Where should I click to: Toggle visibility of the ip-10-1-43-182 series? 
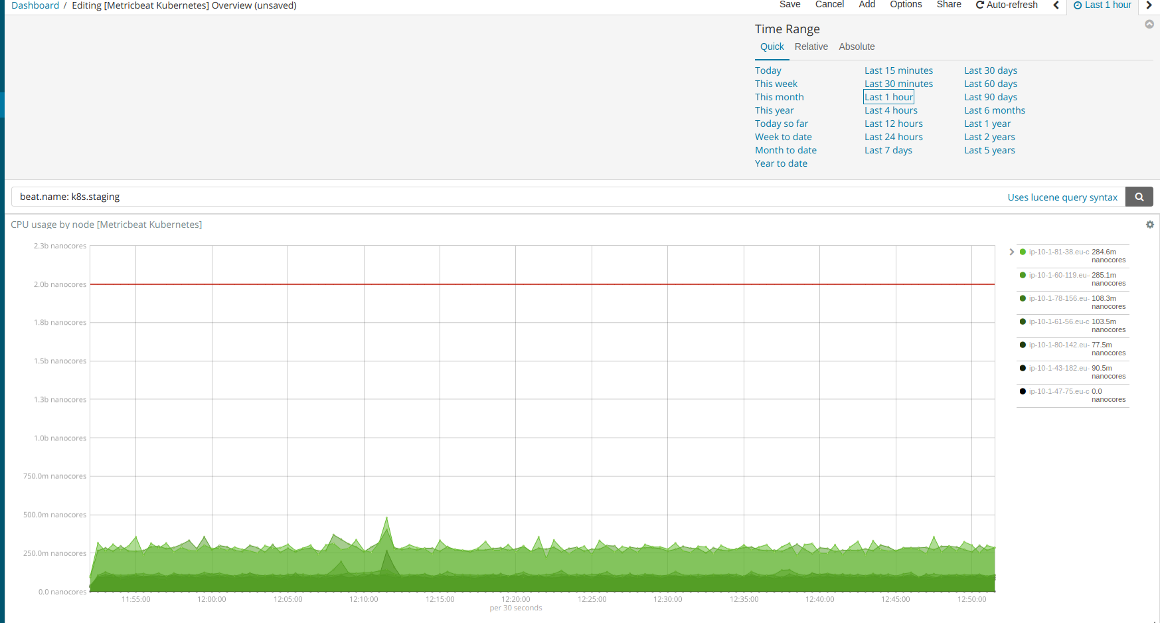point(1023,368)
